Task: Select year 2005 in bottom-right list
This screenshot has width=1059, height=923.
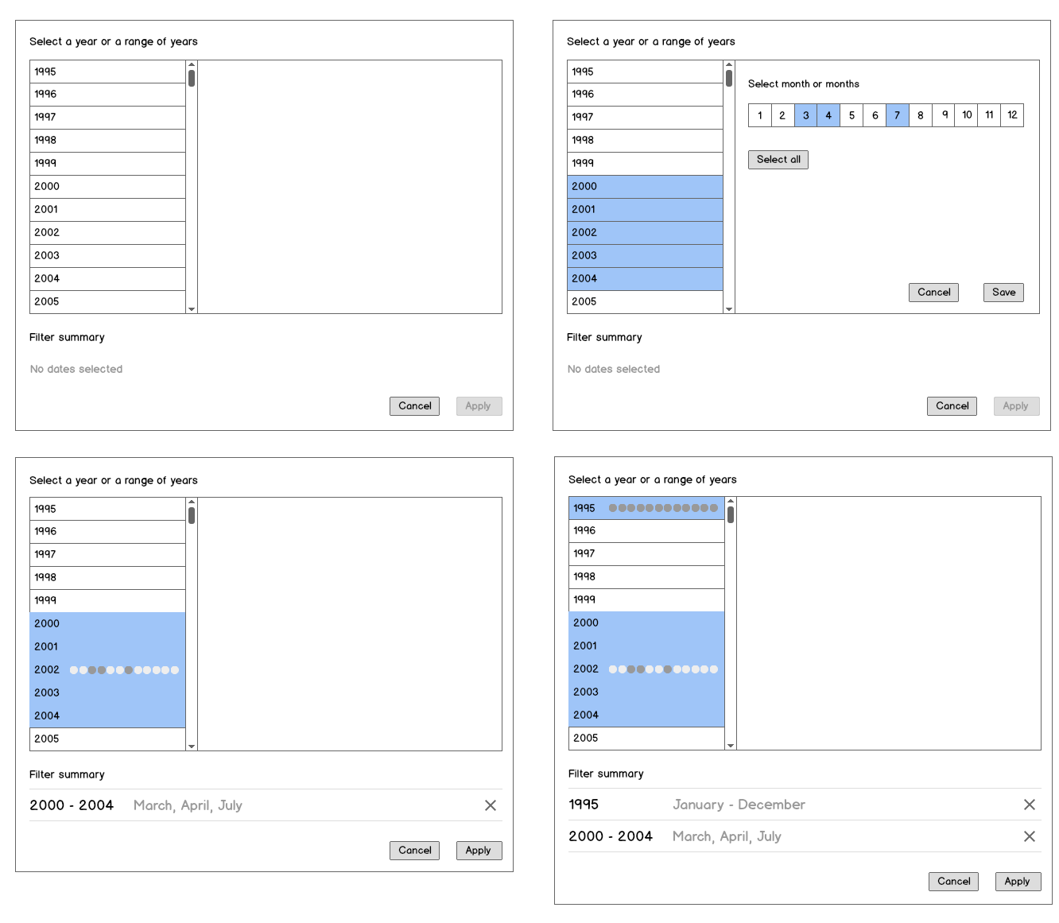Action: 646,739
